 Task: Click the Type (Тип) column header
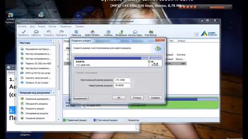point(171,41)
